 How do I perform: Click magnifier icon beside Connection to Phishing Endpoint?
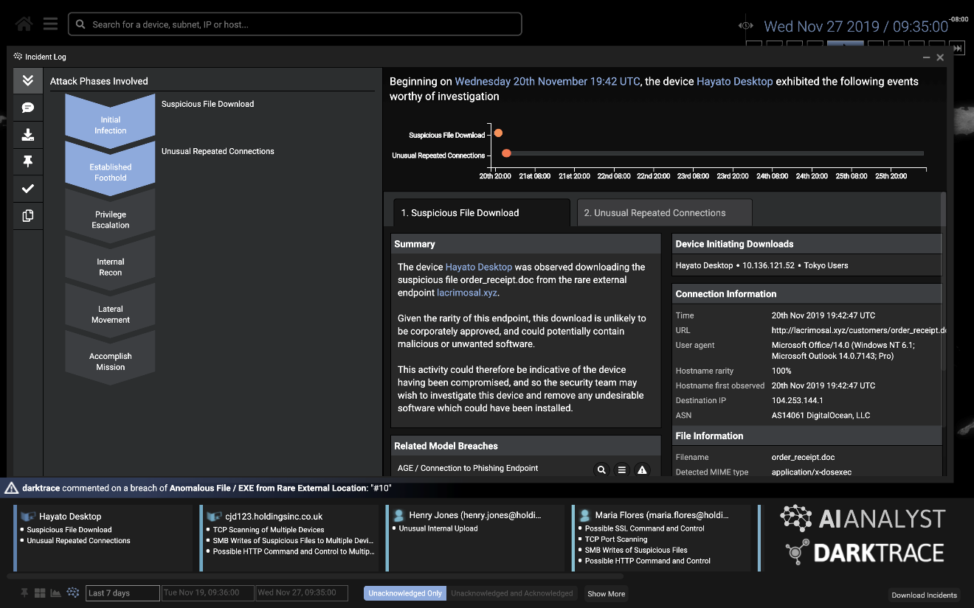[x=601, y=469]
